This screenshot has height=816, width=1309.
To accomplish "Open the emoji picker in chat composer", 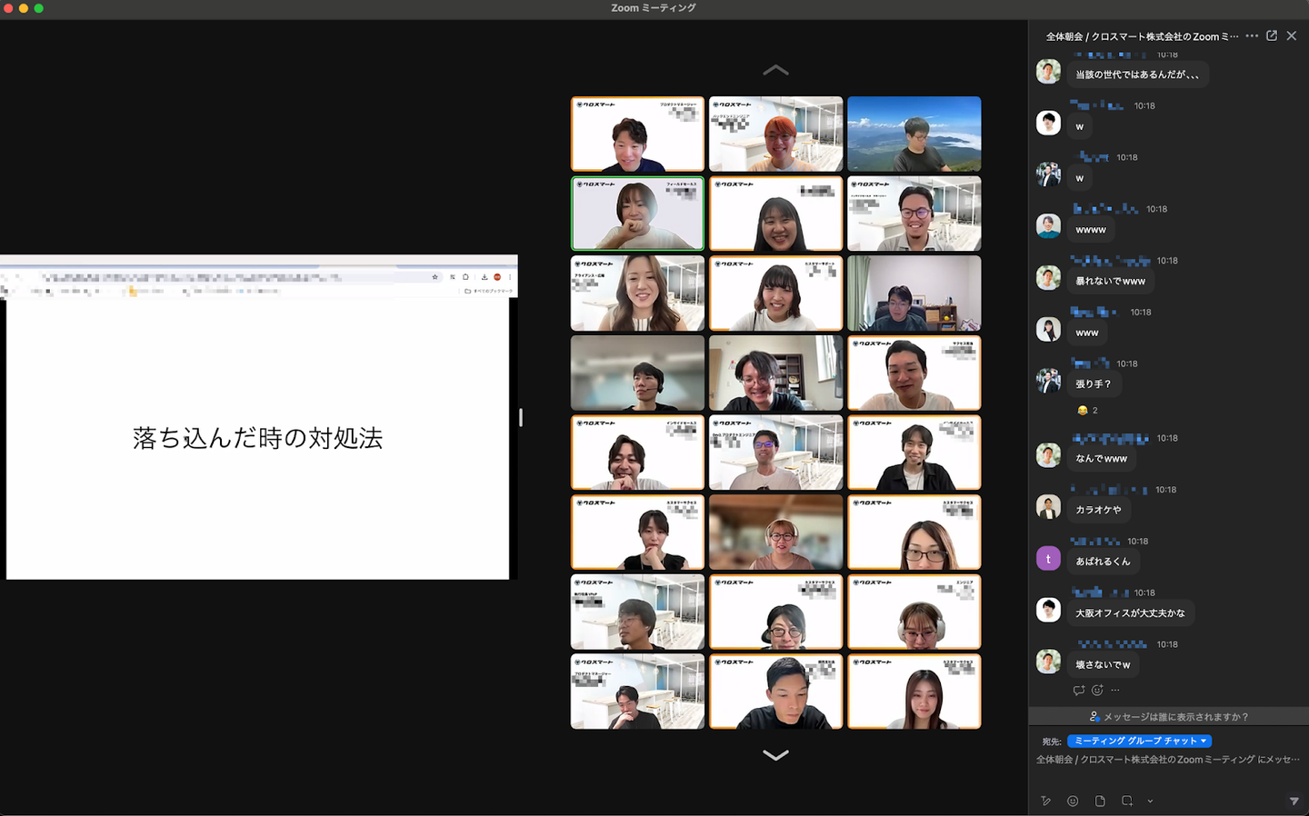I will 1073,801.
